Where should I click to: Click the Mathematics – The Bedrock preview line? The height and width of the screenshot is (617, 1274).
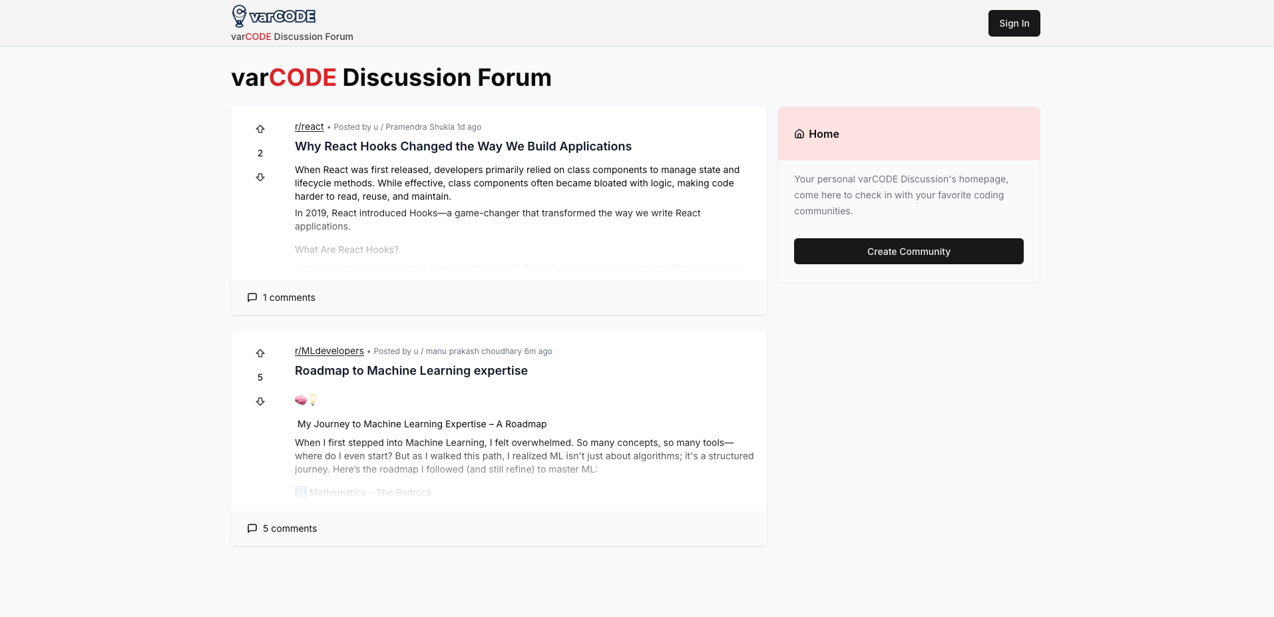pyautogui.click(x=363, y=493)
